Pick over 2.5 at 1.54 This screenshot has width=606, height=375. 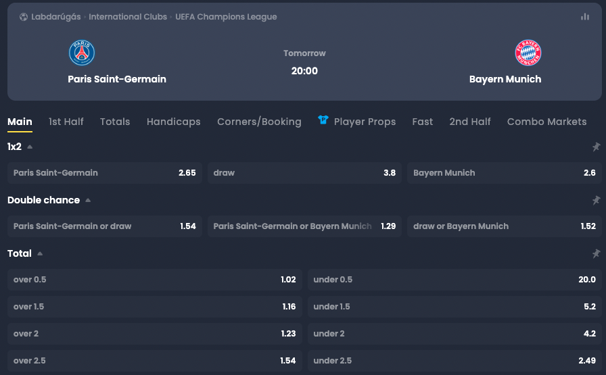pyautogui.click(x=155, y=360)
